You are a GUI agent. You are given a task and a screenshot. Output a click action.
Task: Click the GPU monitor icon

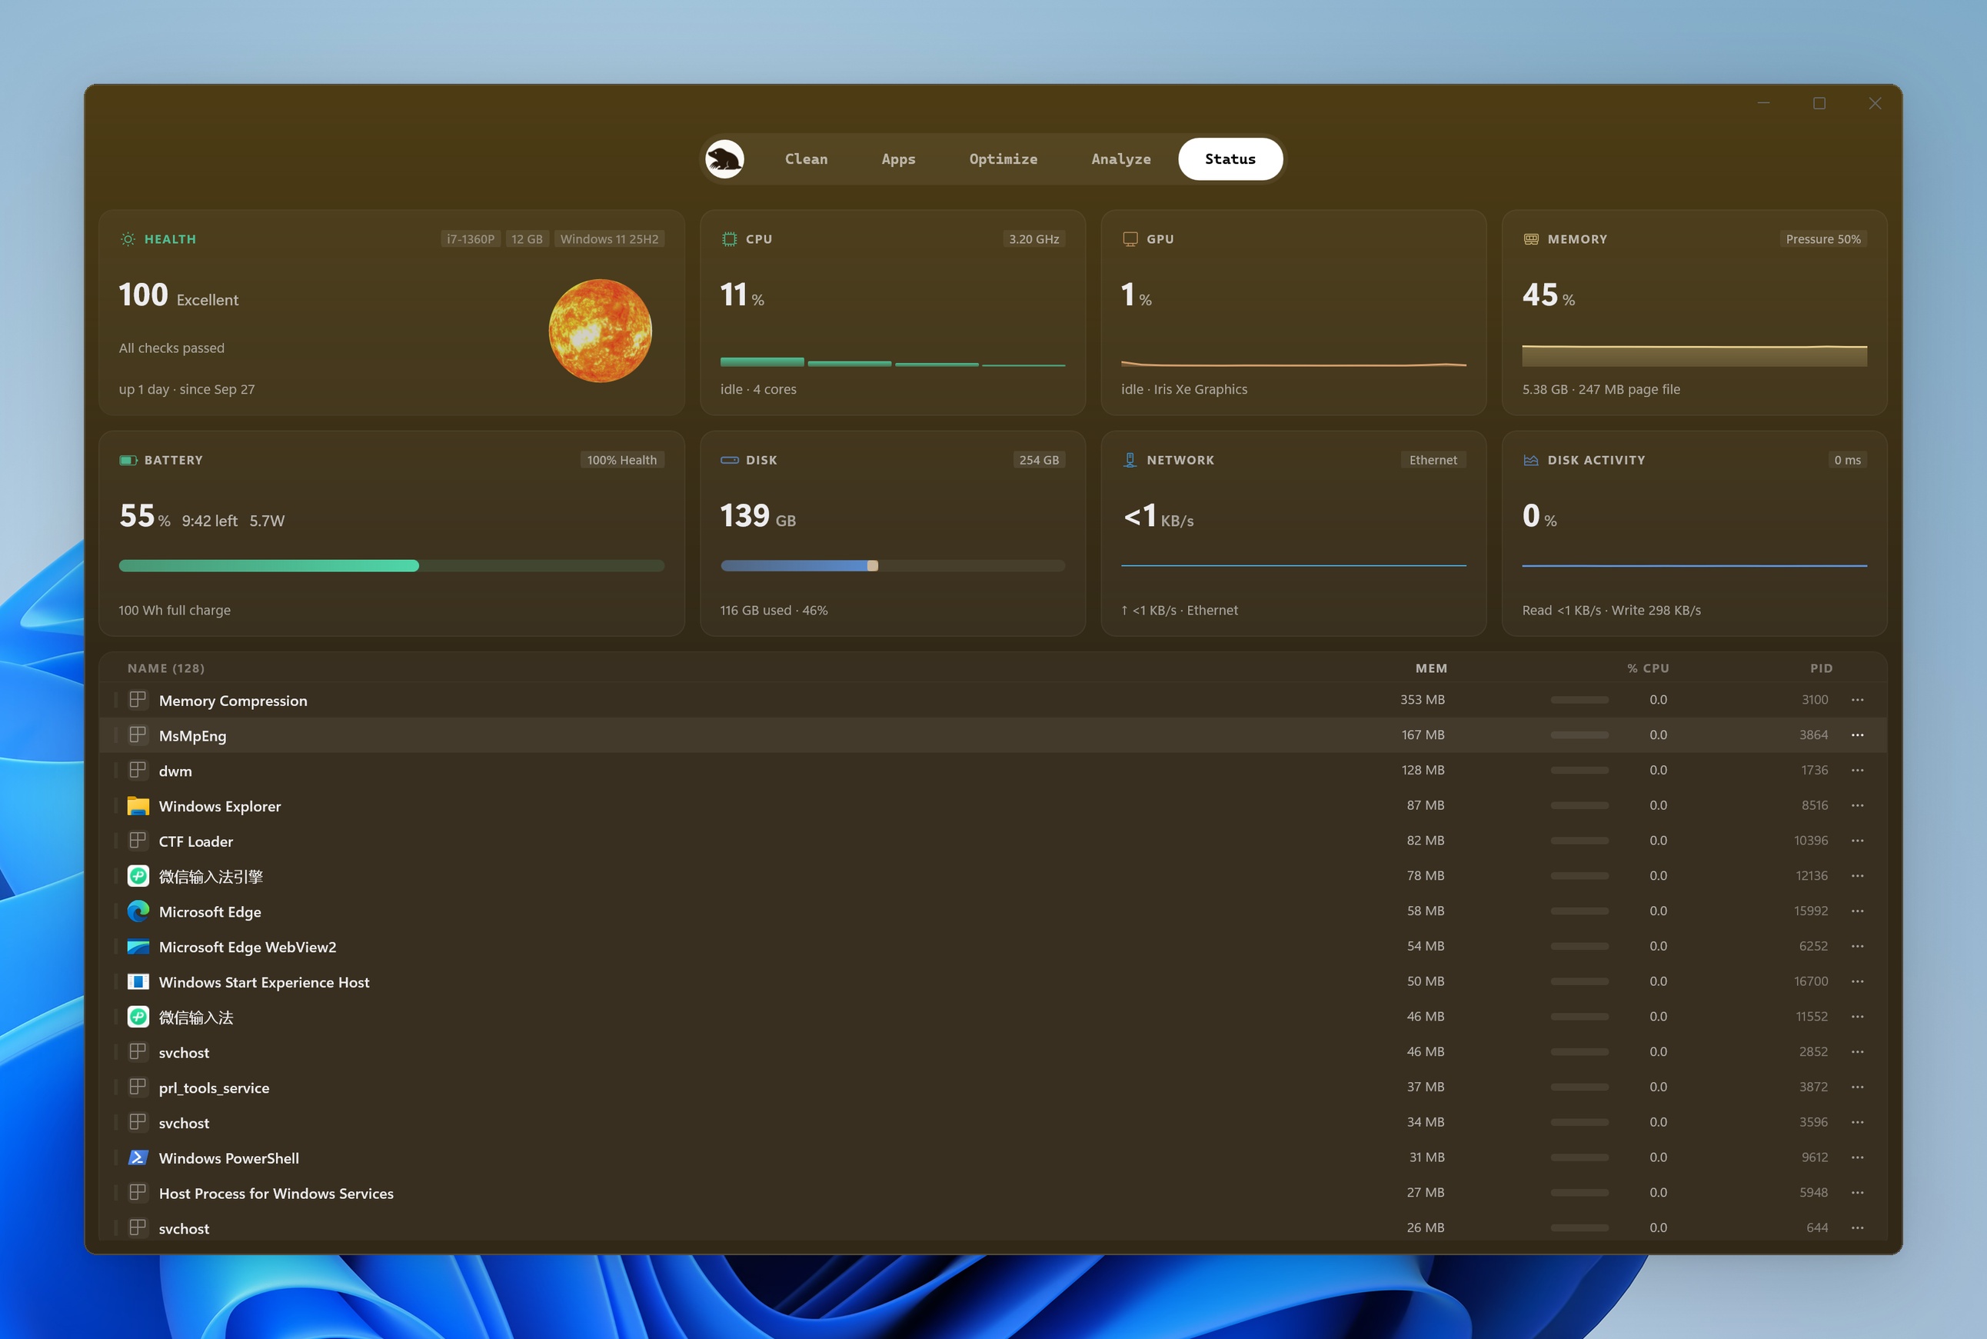1130,239
